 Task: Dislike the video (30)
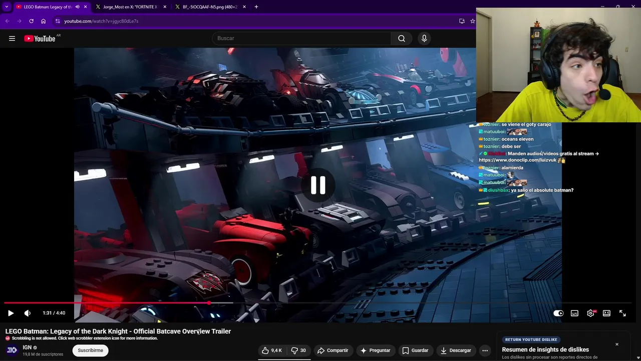tap(298, 350)
